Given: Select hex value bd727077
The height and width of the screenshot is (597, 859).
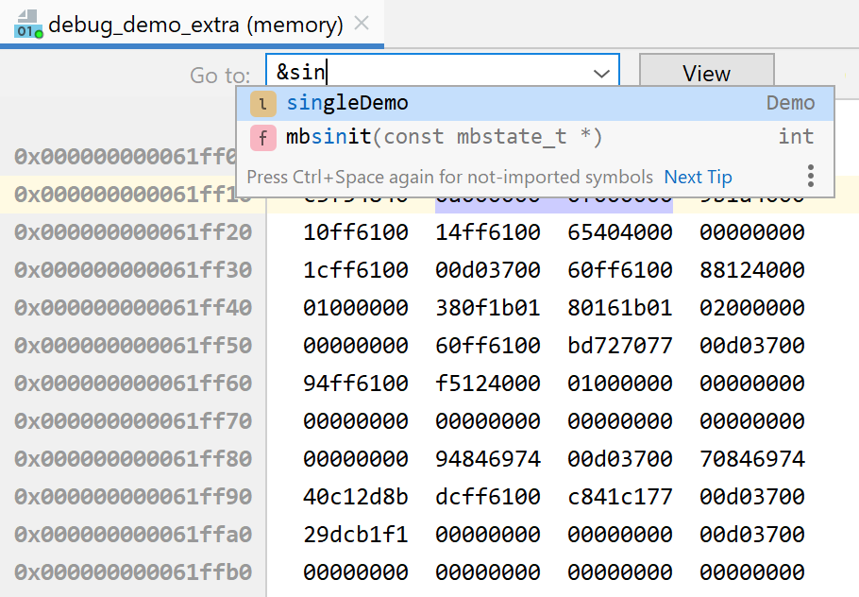Looking at the screenshot, I should point(620,346).
